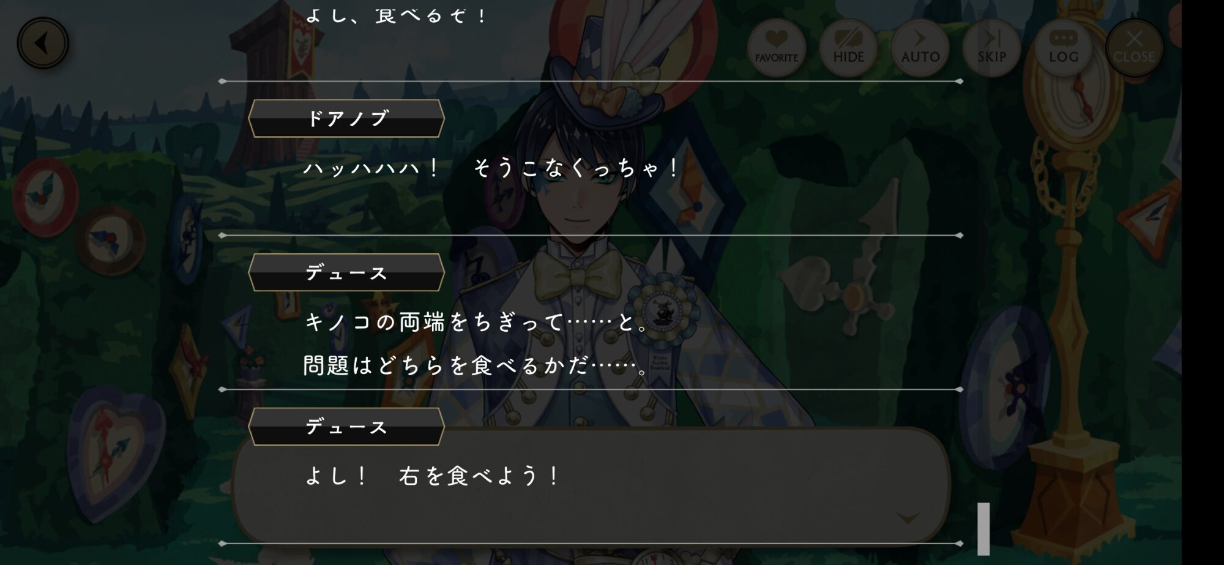Mark the story as FAVORITE
The height and width of the screenshot is (565, 1224).
coord(777,48)
